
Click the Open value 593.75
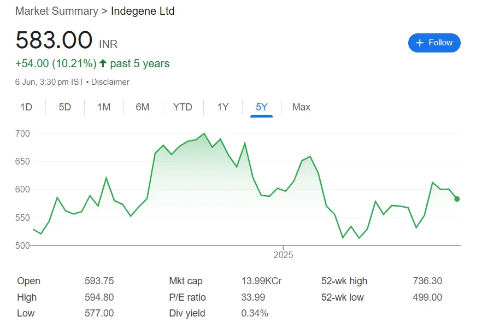click(99, 280)
